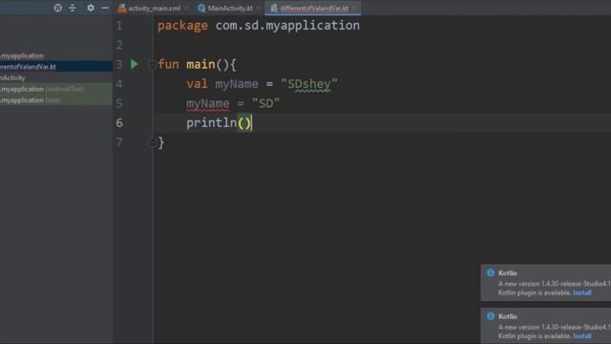Click Install link in upper Kotlin notification
Image resolution: width=611 pixels, height=344 pixels.
click(582, 292)
